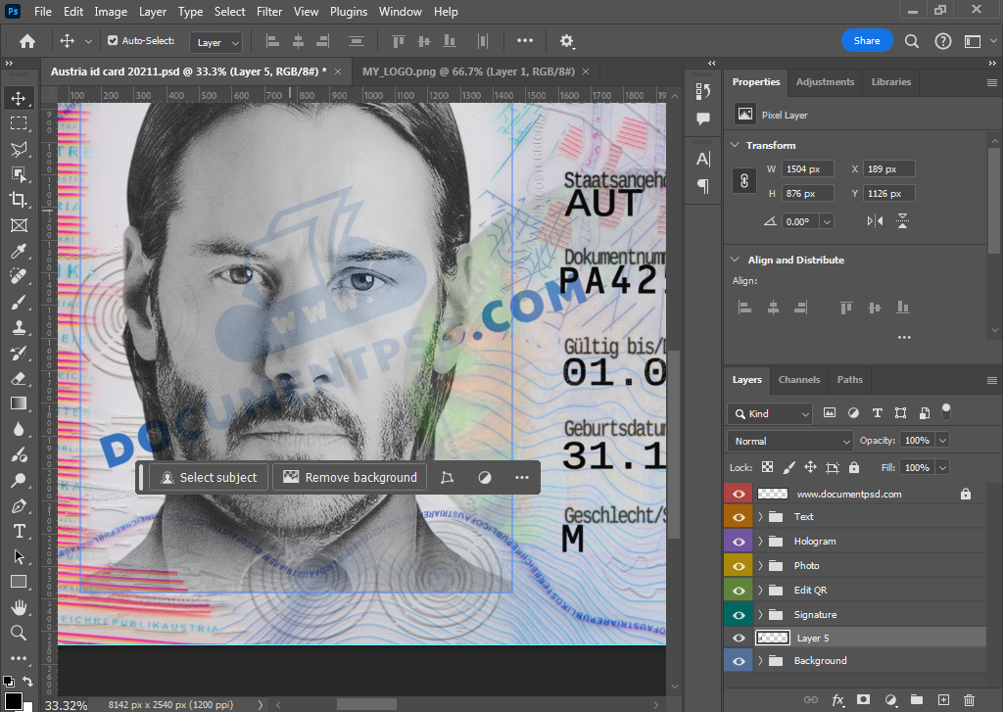This screenshot has width=1003, height=712.
Task: Select the Gradient tool
Action: click(x=19, y=403)
